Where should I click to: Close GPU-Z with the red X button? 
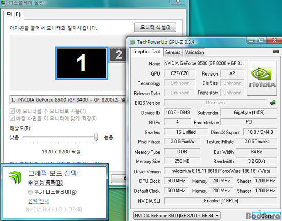pos(274,41)
